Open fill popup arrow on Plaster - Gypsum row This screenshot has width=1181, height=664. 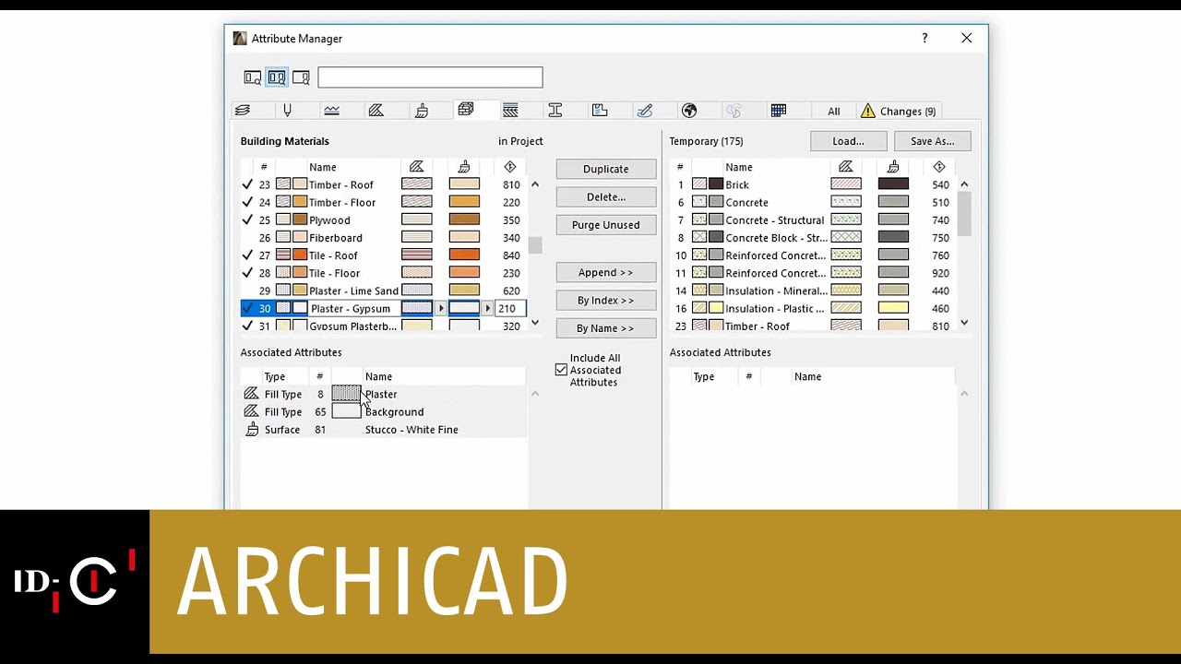coord(441,309)
